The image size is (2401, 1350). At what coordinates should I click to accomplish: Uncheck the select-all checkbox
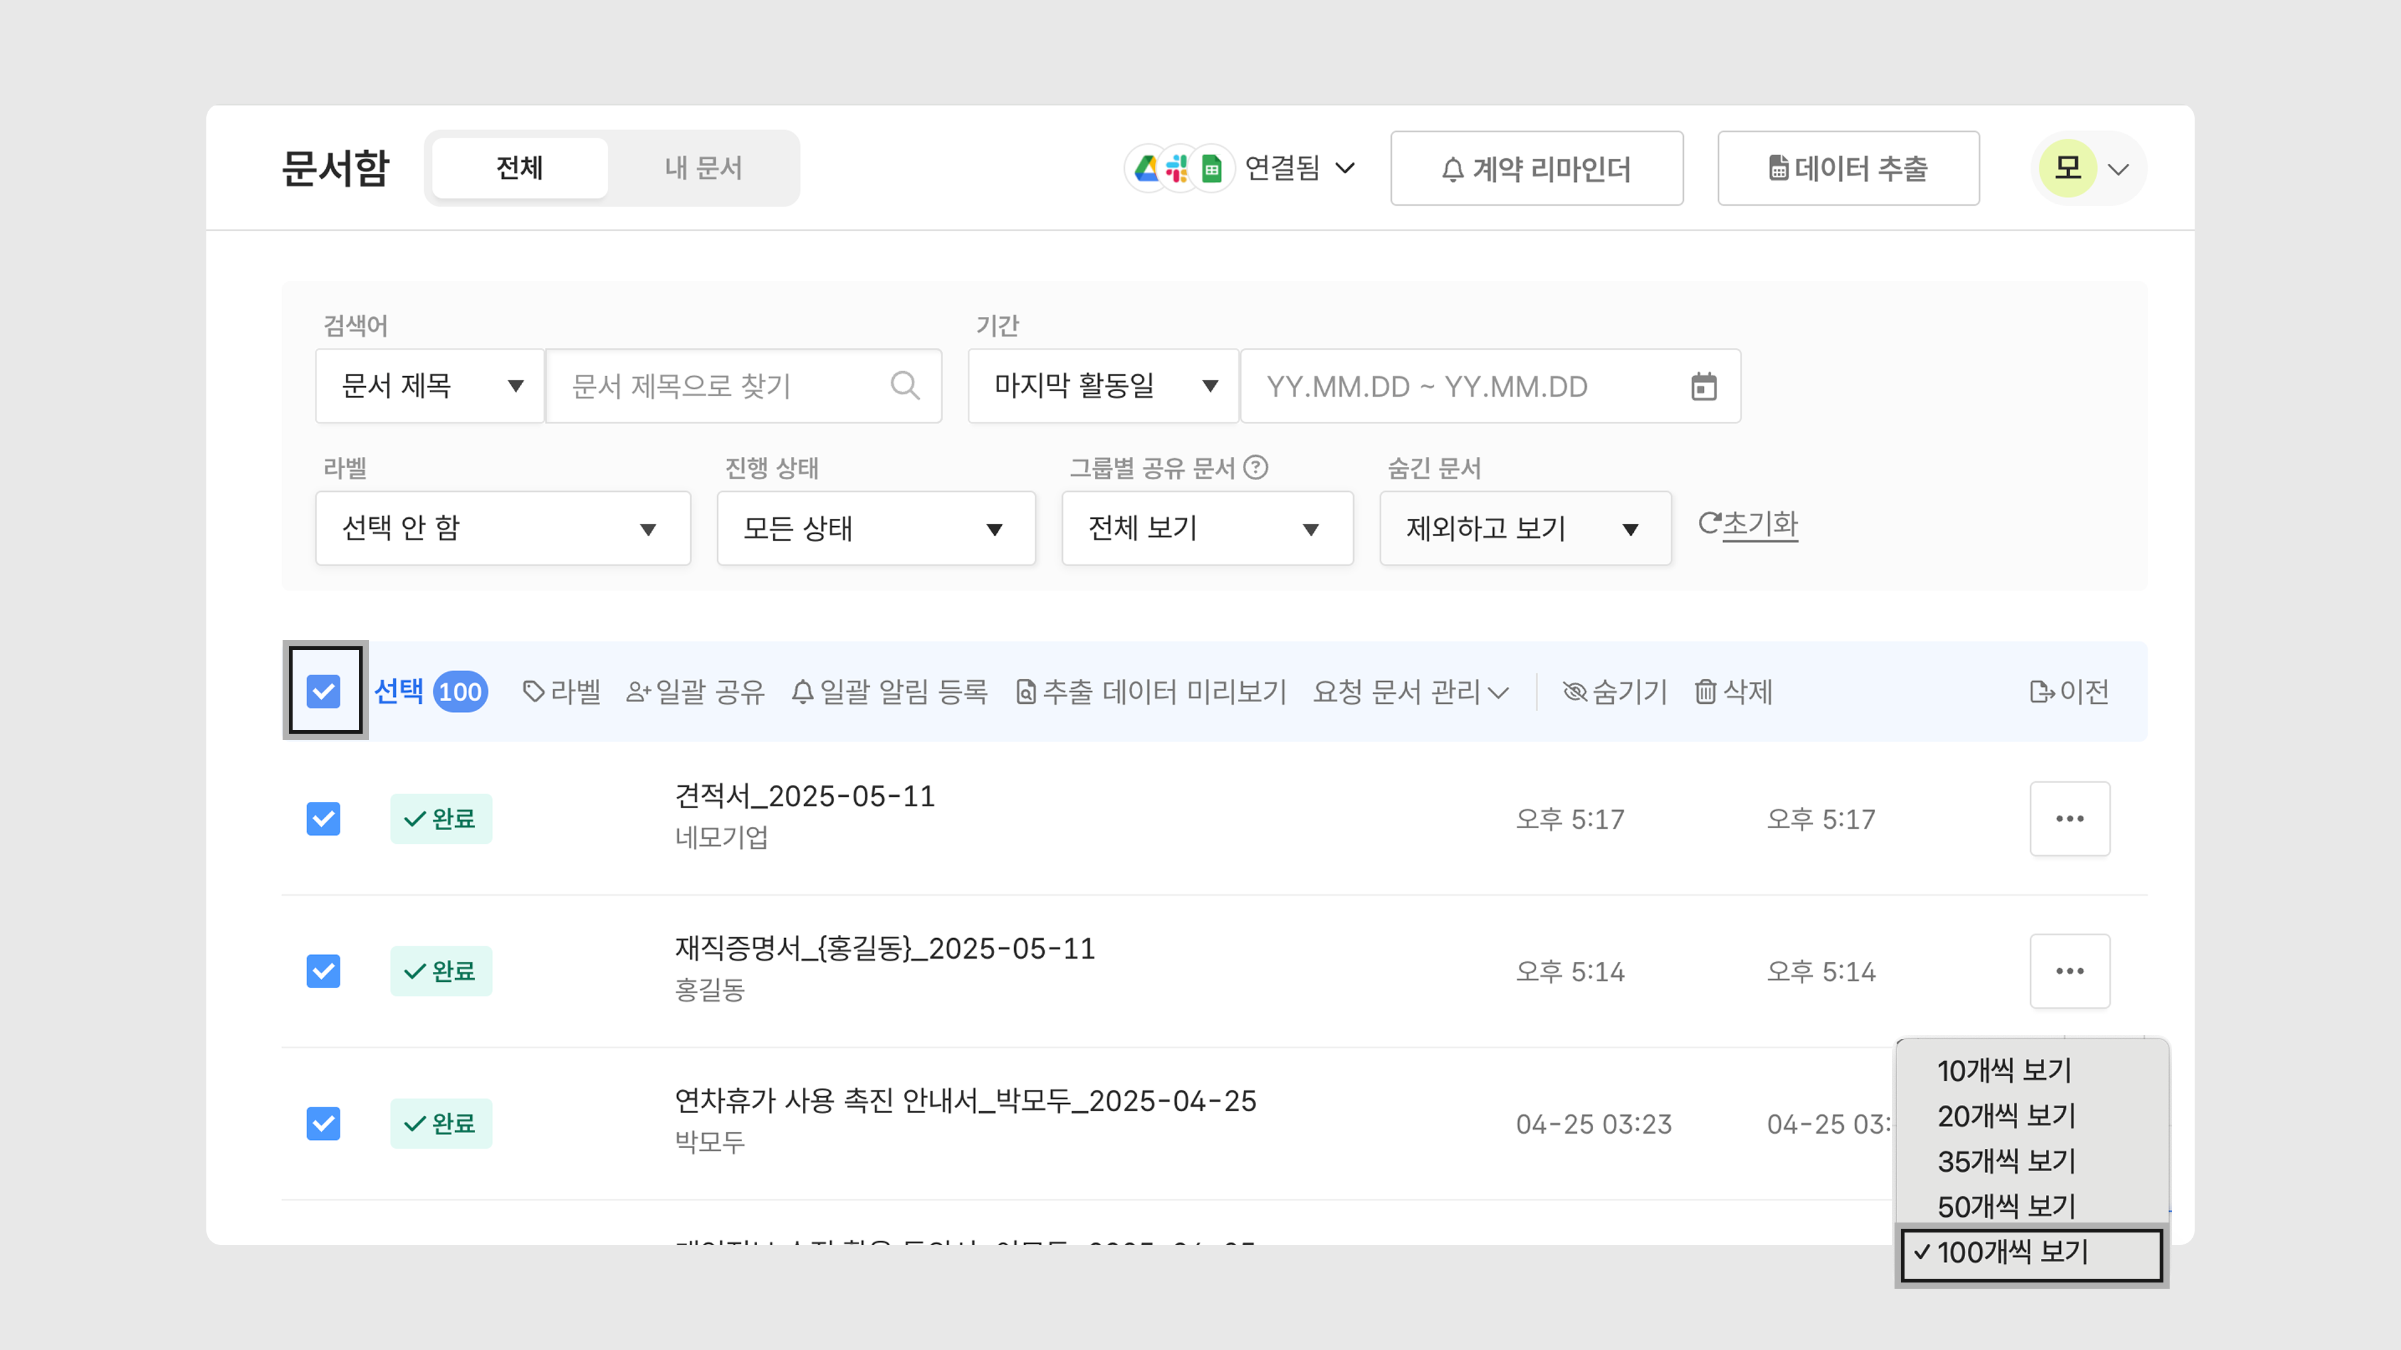pyautogui.click(x=323, y=691)
